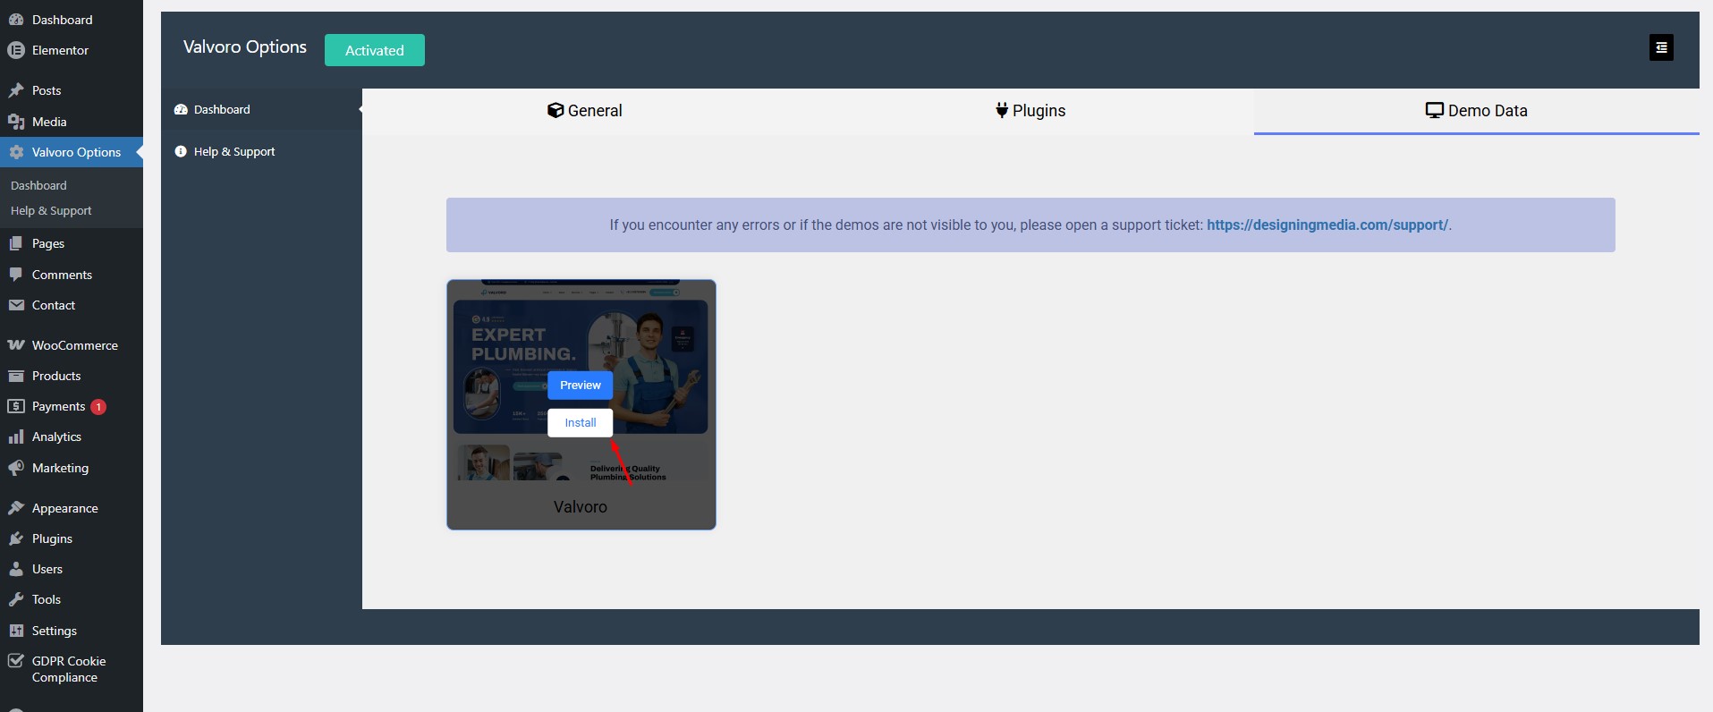Select the Demo Data tab

point(1476,111)
